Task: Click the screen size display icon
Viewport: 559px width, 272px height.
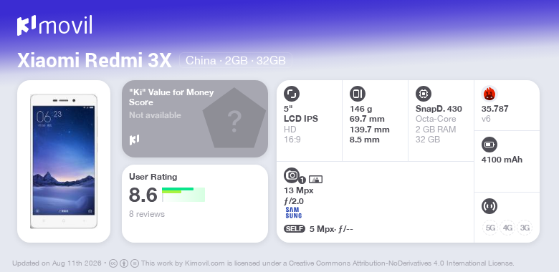Action: coord(292,94)
